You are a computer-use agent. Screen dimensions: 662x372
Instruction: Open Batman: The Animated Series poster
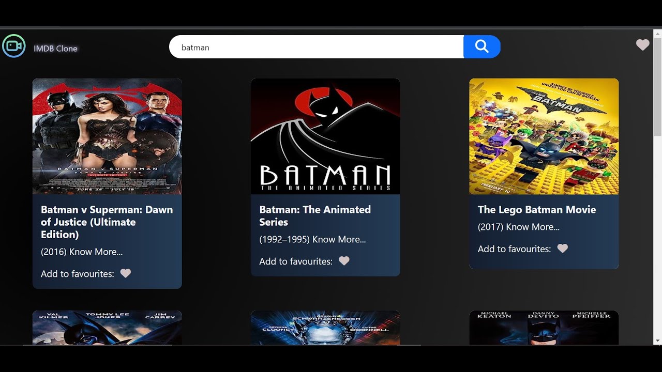[325, 136]
